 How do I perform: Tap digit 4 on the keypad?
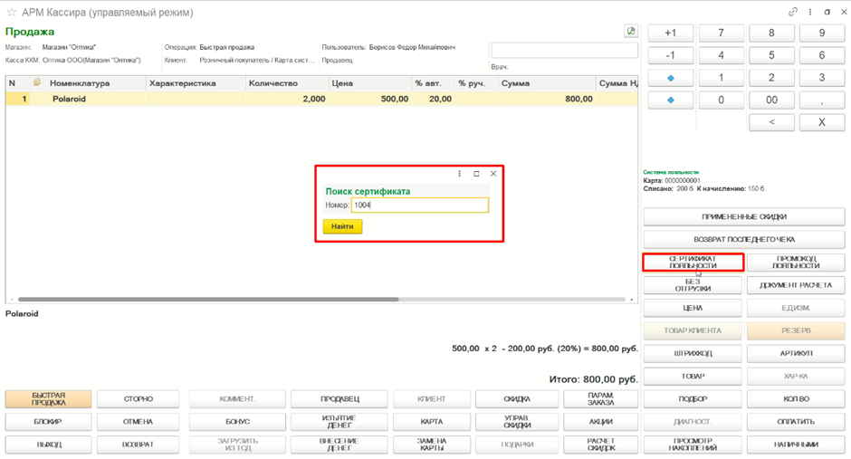tap(722, 55)
